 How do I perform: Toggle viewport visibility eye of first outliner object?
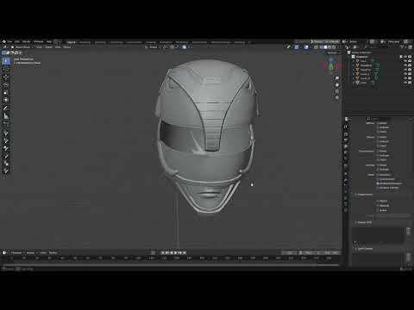pyautogui.click(x=405, y=61)
